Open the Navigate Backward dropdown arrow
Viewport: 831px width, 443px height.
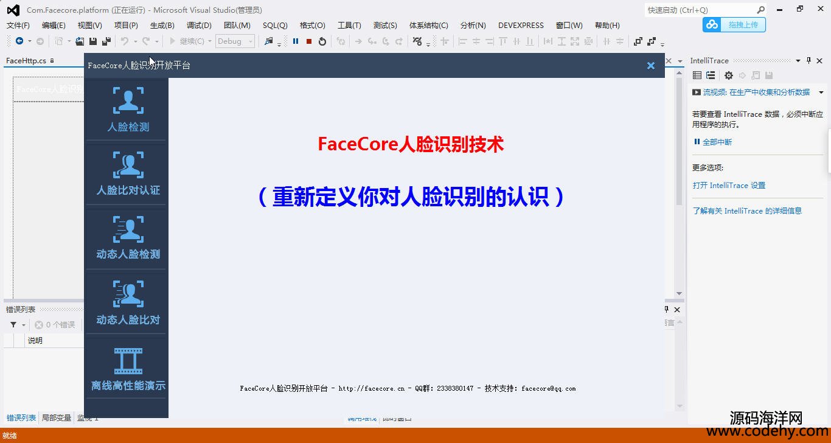(x=29, y=41)
